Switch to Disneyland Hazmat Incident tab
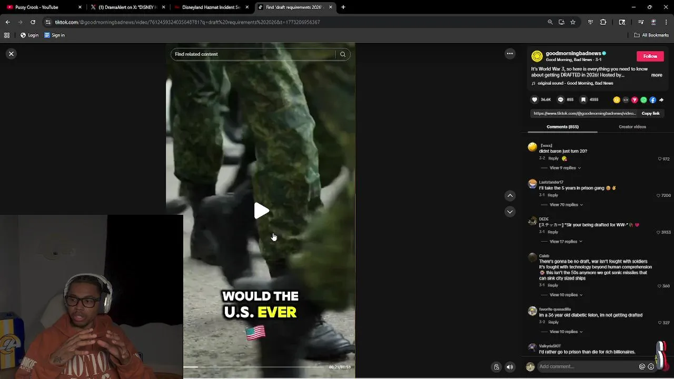Viewport: 674px width, 379px height. click(x=211, y=7)
